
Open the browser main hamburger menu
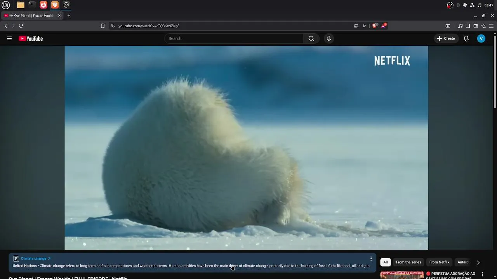pos(491,26)
